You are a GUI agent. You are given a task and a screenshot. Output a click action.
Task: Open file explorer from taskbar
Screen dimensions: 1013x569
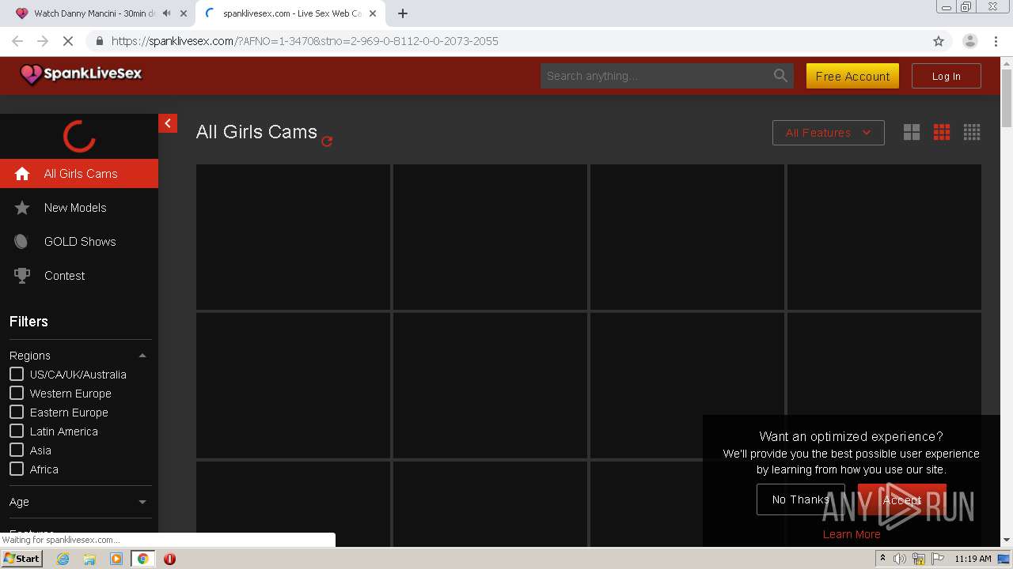[x=89, y=559]
